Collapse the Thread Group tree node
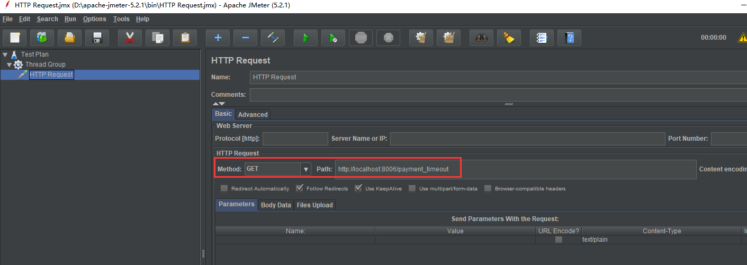747x265 pixels. coord(10,65)
